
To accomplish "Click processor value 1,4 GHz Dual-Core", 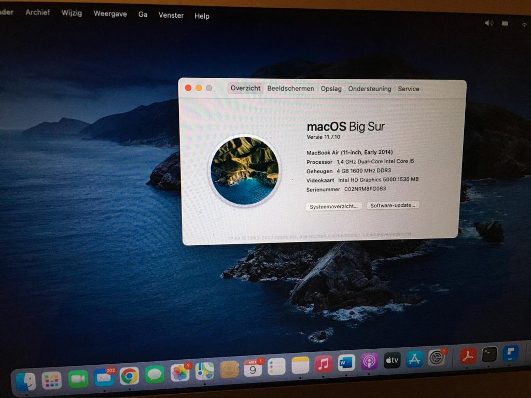I will coord(375,162).
